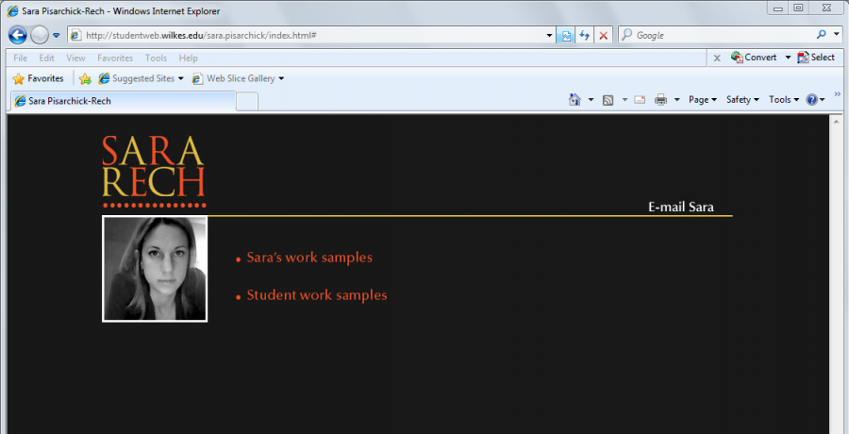Toggle the Compatibility View icon

[x=566, y=36]
